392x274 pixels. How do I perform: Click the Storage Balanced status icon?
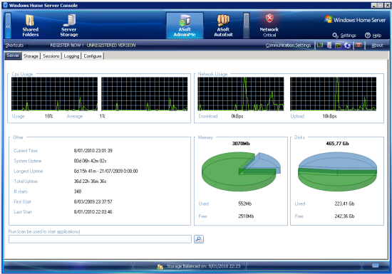(160, 267)
